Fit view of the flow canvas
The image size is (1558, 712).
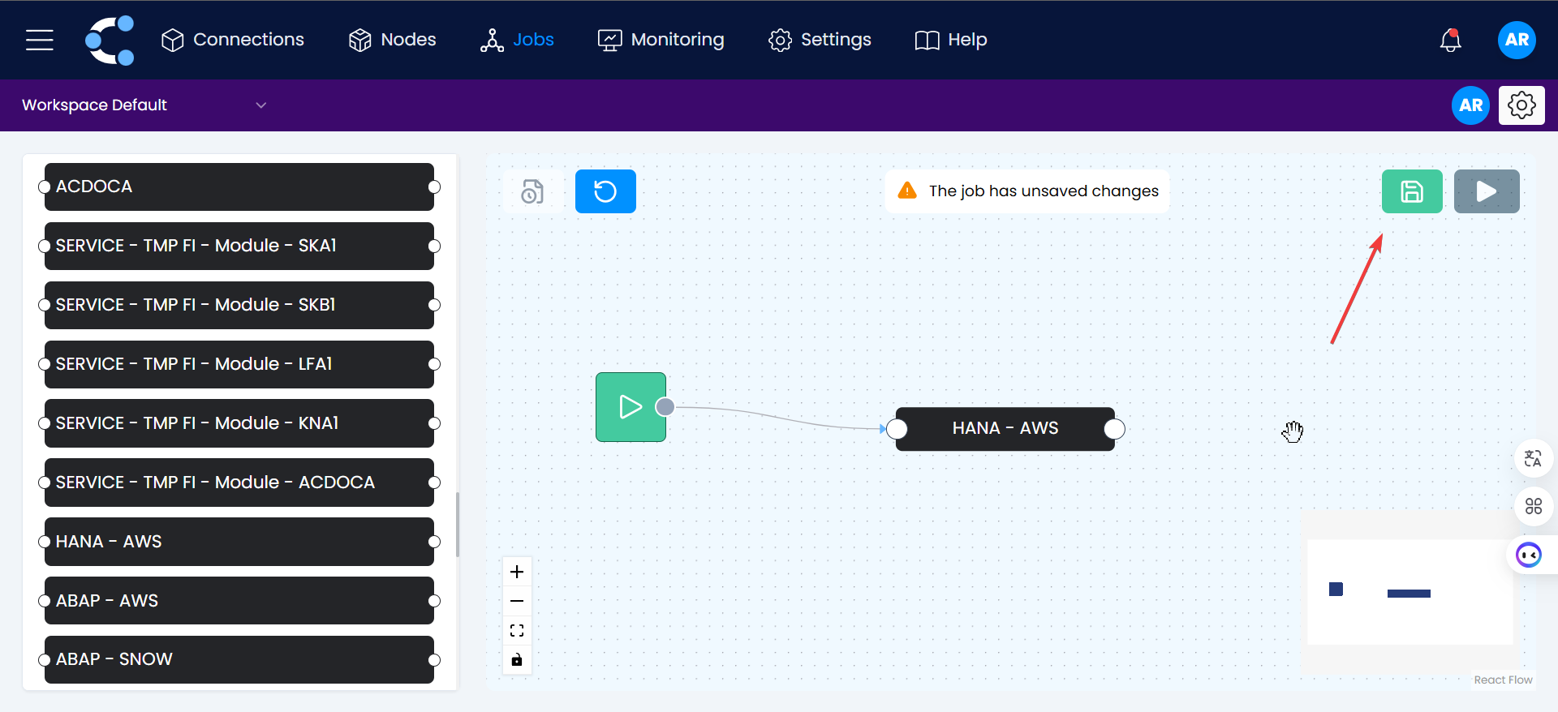[517, 630]
